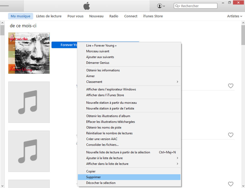
Task: Choose Décocher la sélection
Action: (x=129, y=183)
